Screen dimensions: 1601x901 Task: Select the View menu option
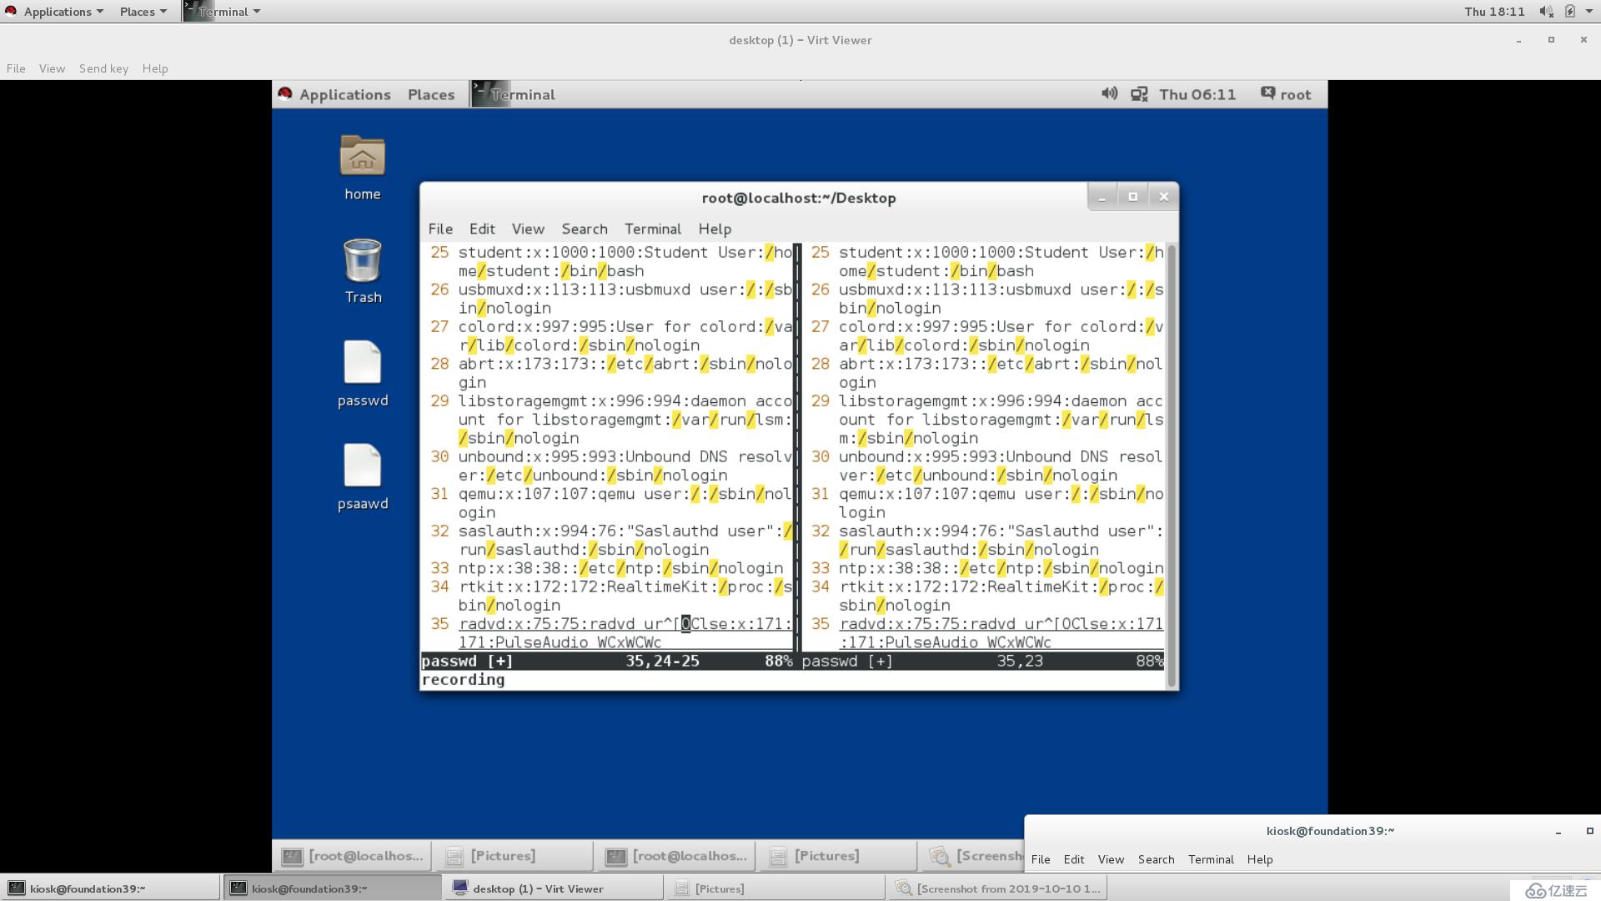528,228
